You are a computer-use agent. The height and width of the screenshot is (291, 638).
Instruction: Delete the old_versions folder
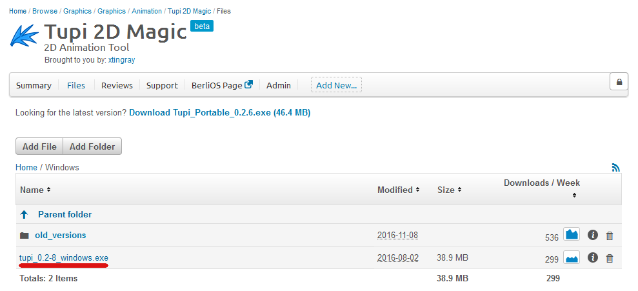coord(610,236)
